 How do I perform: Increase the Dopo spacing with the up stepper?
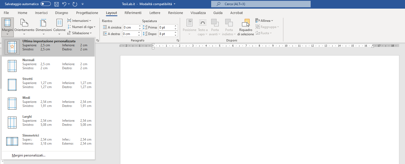click(175, 32)
